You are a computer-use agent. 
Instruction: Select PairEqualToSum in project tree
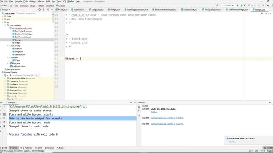tap(19, 66)
